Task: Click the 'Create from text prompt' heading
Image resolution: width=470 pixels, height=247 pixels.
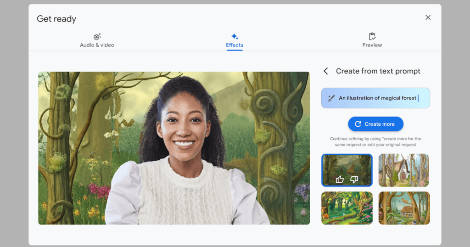Action: (x=378, y=71)
